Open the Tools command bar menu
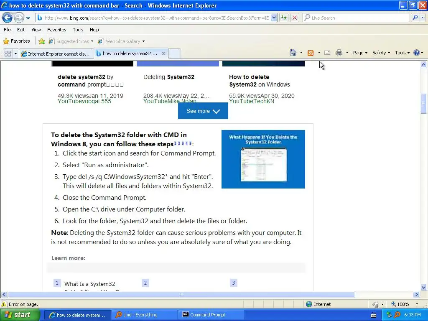Image resolution: width=428 pixels, height=321 pixels. (403, 53)
